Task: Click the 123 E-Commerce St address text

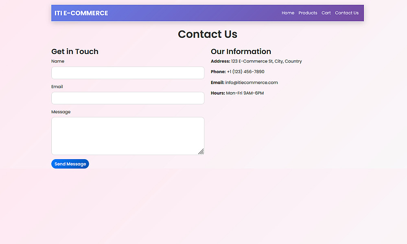Action: coord(266,61)
